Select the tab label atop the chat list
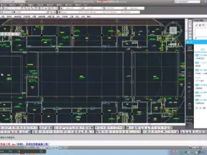Screen dimensions: 207x155 click(x=202, y=49)
